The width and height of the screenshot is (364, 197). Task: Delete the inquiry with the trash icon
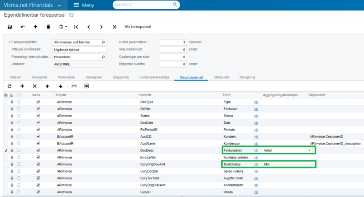(48, 27)
